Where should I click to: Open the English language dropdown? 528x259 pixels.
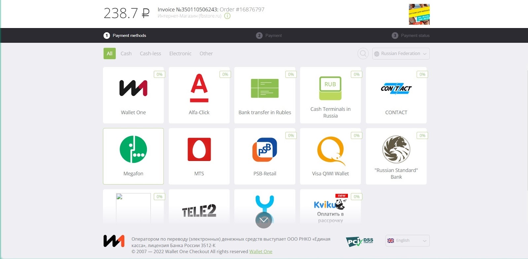click(408, 240)
